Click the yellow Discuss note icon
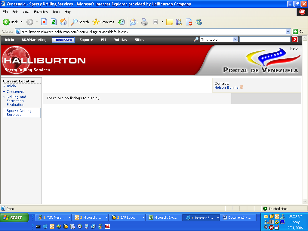This screenshot has width=308, height=231. (170, 22)
